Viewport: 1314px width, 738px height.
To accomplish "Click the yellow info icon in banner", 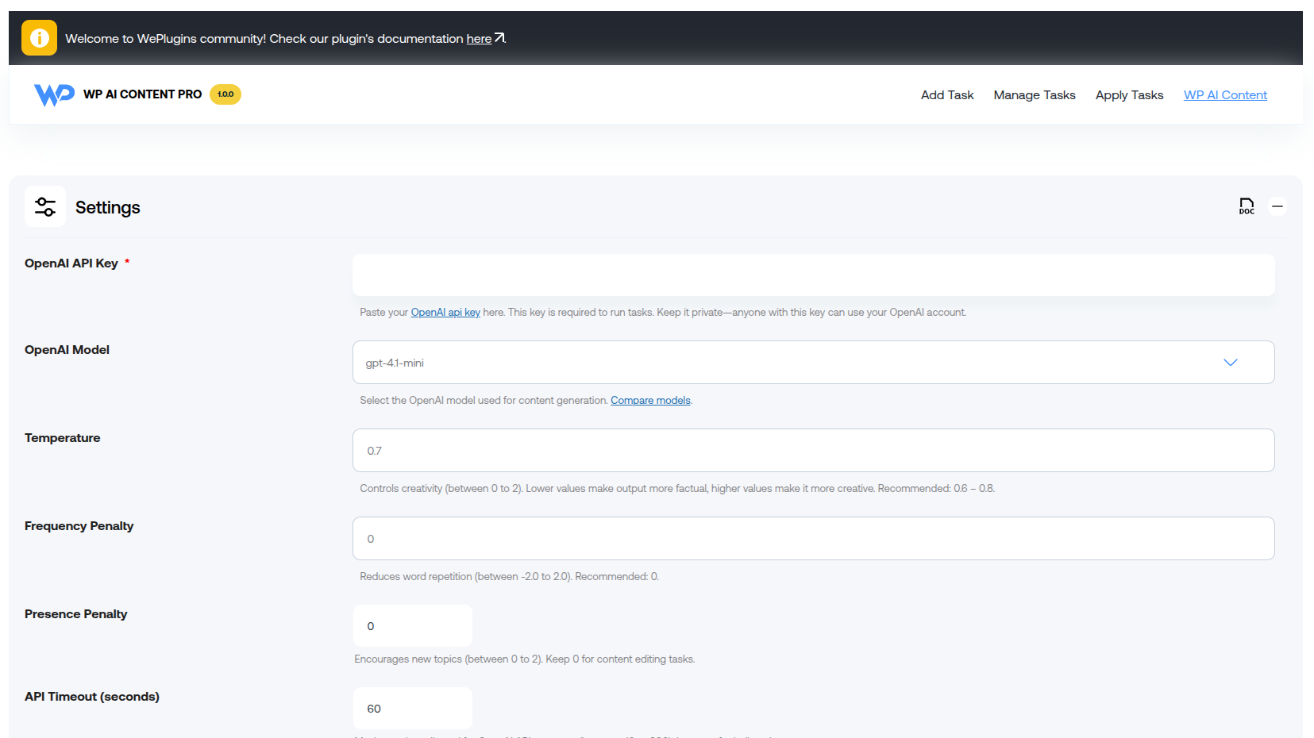I will (x=39, y=38).
